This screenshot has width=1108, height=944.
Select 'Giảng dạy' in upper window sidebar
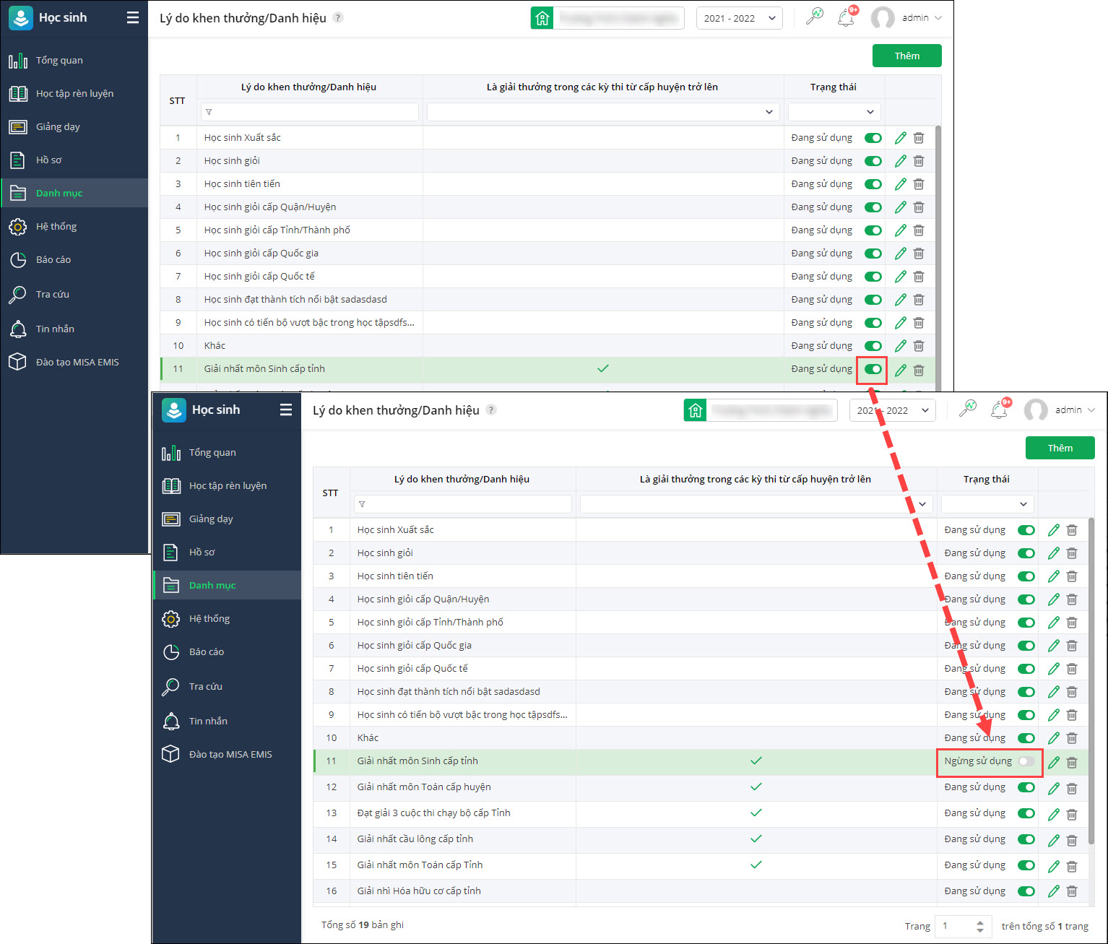click(x=74, y=127)
